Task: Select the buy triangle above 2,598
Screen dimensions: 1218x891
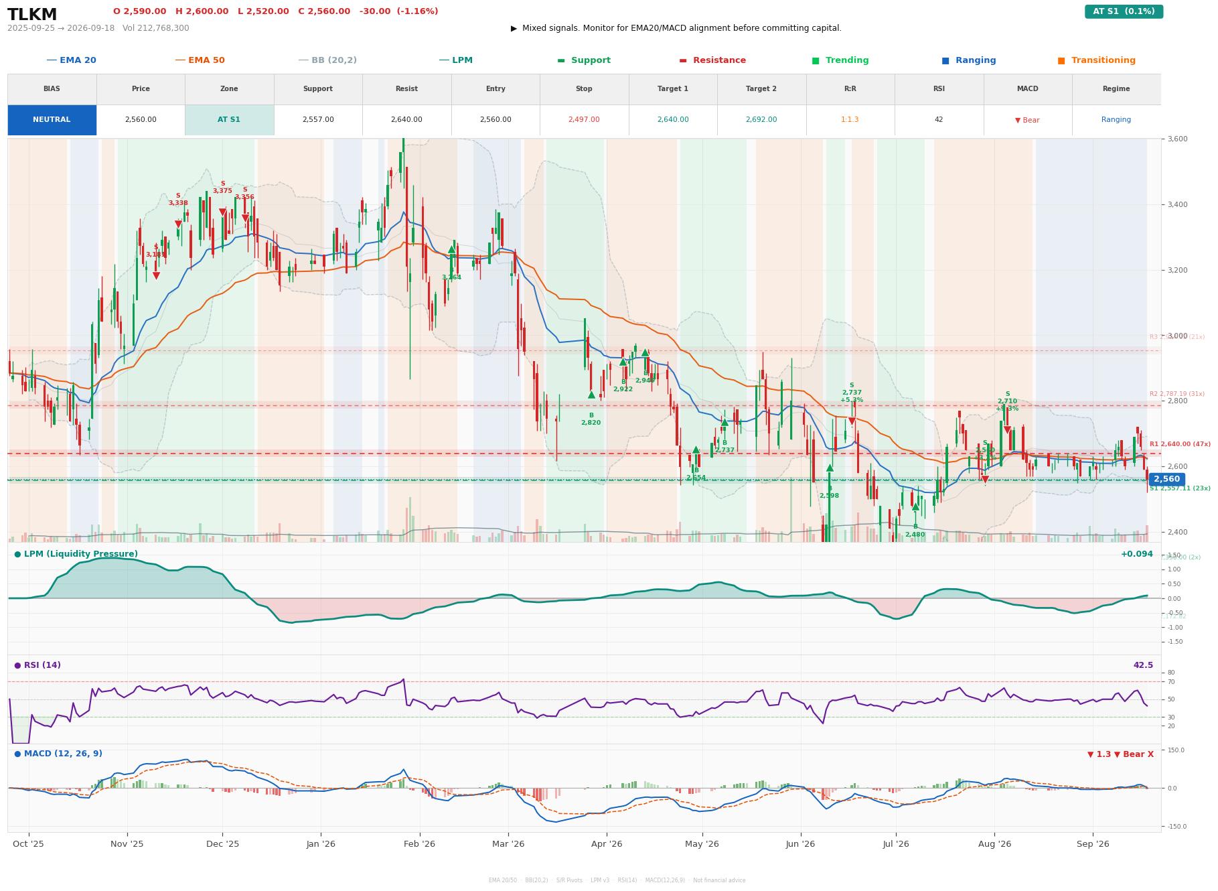Action: (830, 468)
